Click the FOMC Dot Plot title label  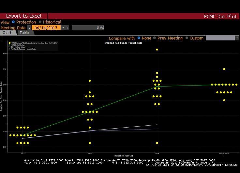click(x=220, y=16)
